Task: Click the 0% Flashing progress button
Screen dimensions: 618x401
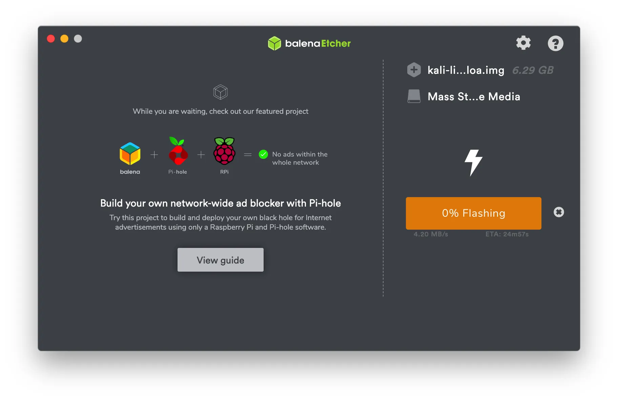Action: coord(474,213)
